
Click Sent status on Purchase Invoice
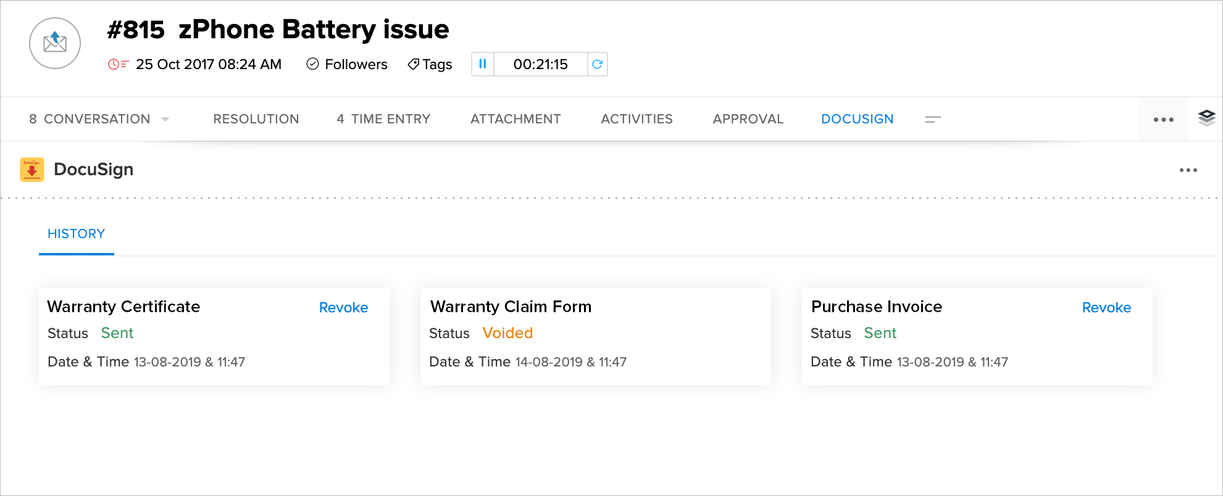(x=880, y=333)
